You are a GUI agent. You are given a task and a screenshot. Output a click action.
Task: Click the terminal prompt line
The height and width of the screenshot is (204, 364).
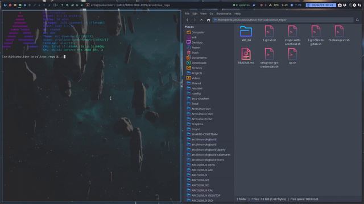[x=34, y=57]
